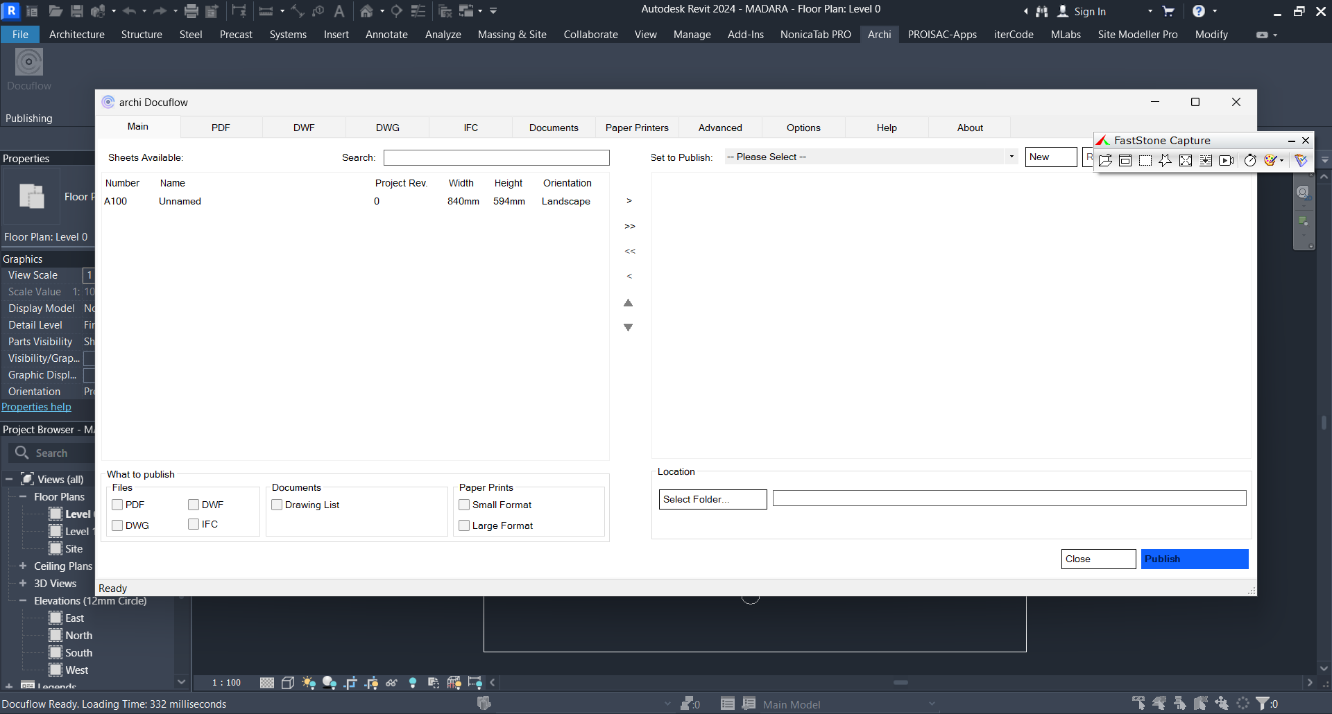1332x714 pixels.
Task: Open the Options tab in Docuflow
Action: (x=803, y=128)
